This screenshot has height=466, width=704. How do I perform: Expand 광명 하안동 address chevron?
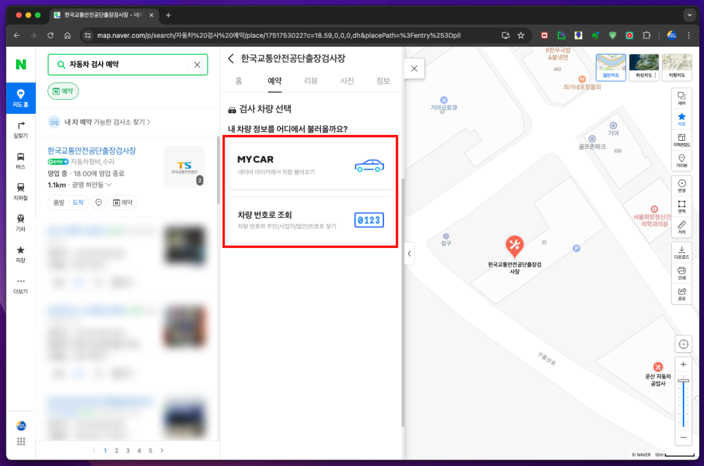109,185
